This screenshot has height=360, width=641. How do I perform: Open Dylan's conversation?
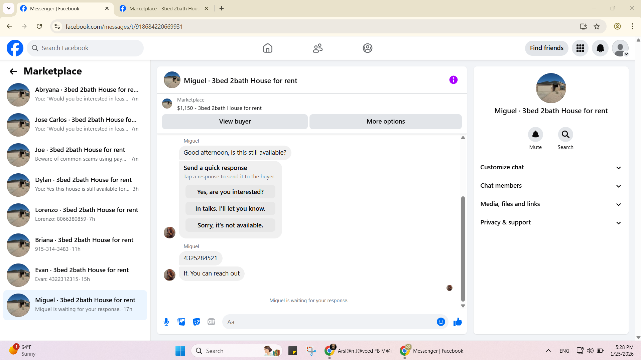click(75, 185)
